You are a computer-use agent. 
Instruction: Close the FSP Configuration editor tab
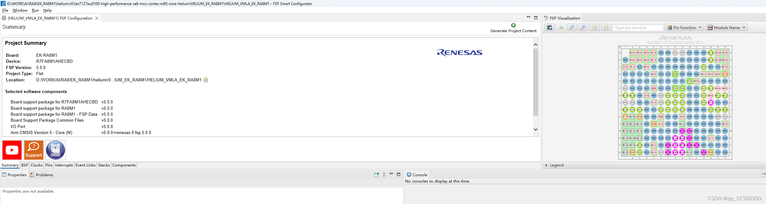(97, 18)
